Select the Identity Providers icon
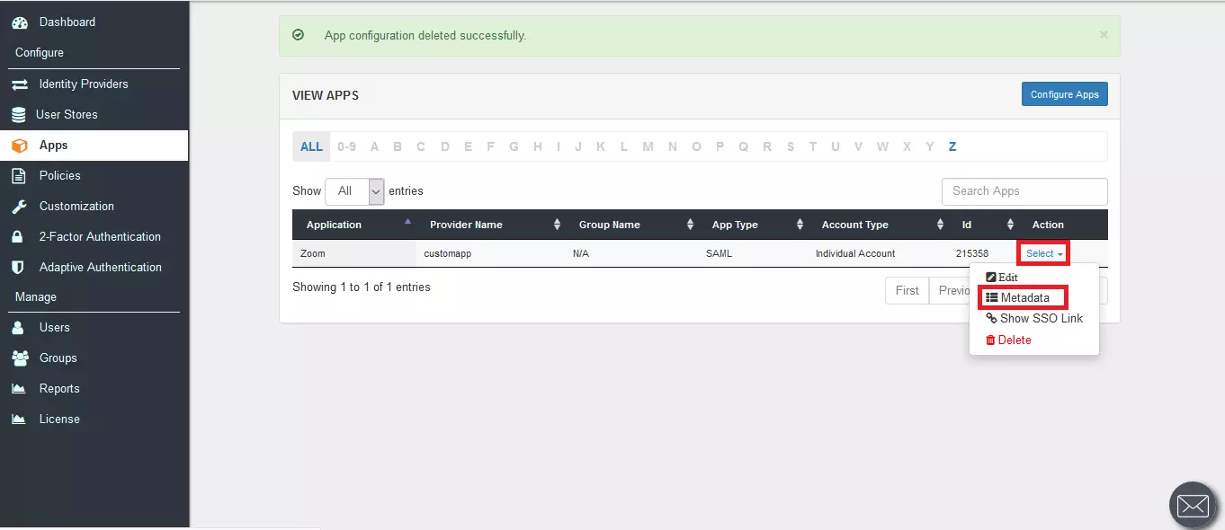This screenshot has width=1225, height=530. pyautogui.click(x=20, y=84)
